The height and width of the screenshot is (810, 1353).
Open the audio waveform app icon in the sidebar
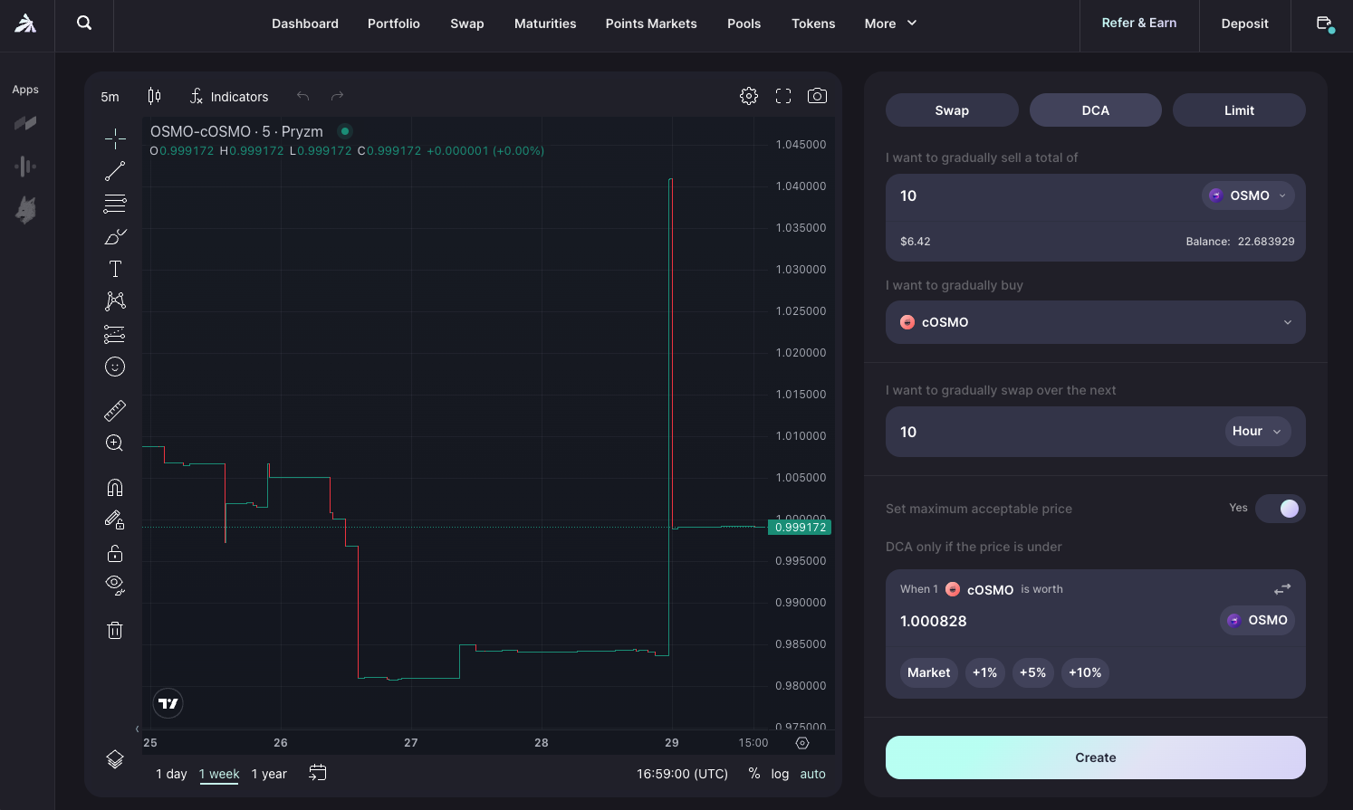point(25,167)
